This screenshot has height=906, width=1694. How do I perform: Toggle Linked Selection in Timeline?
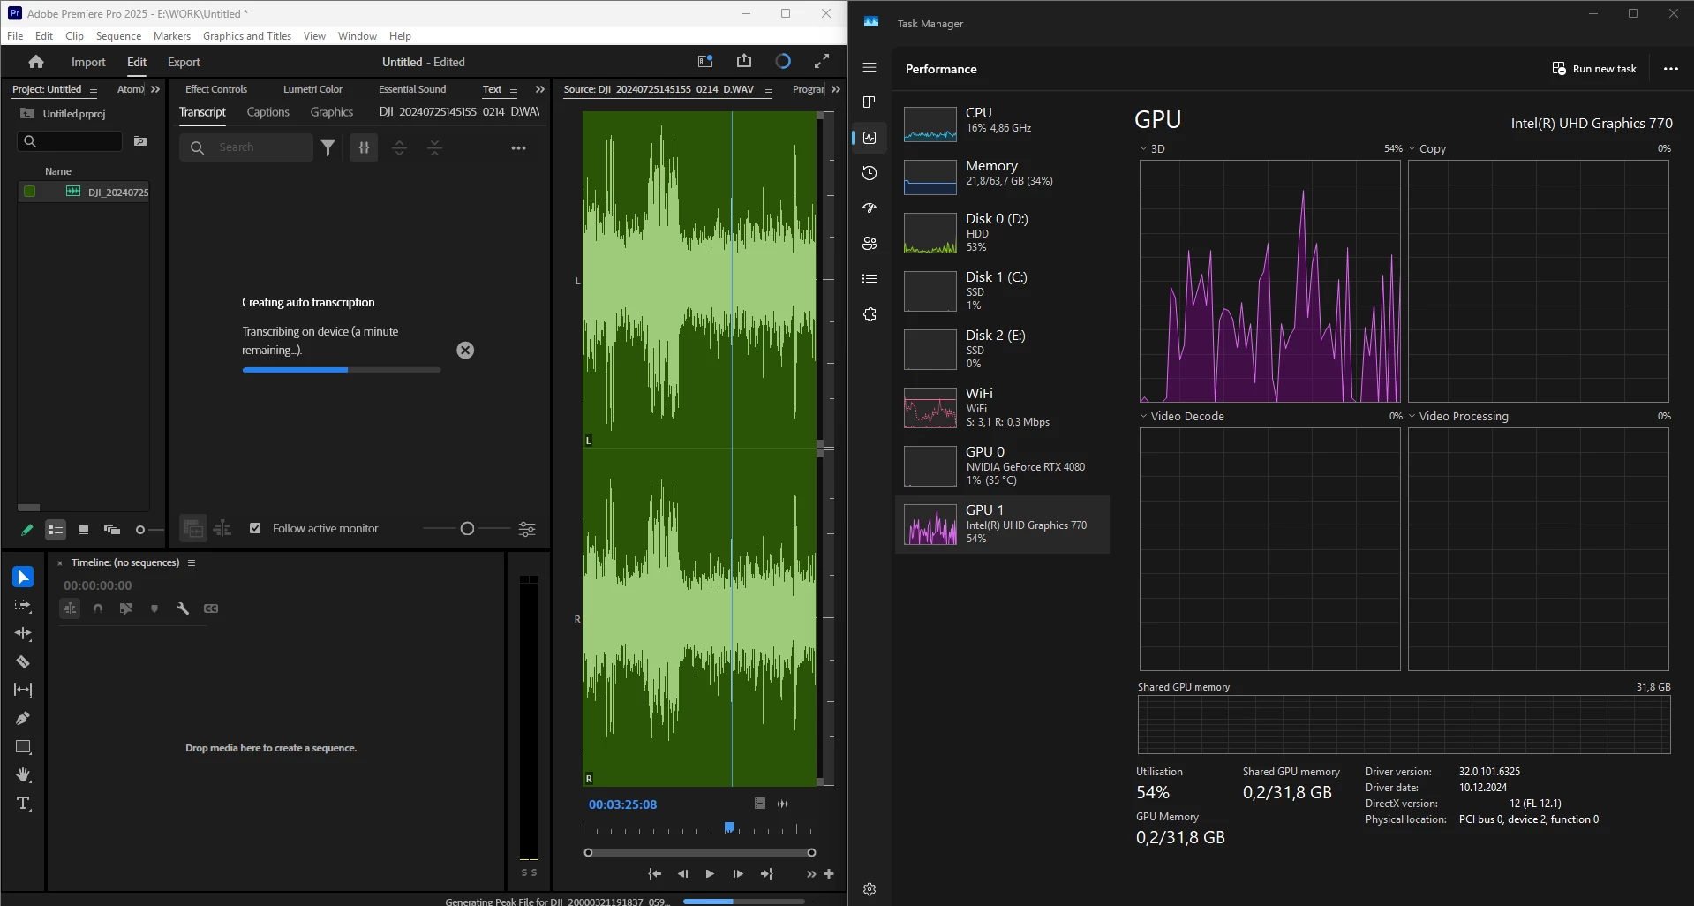[x=126, y=608]
